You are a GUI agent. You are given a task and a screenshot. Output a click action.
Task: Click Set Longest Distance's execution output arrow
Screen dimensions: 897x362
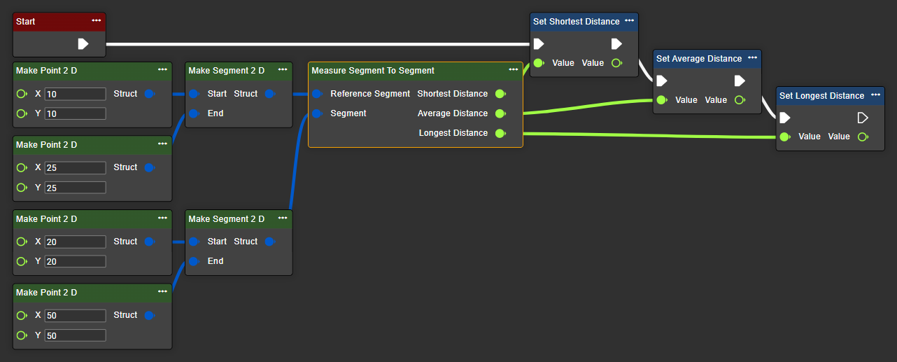(863, 118)
